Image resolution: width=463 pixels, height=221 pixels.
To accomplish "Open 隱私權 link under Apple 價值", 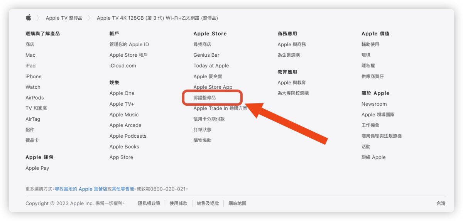I will click(368, 66).
